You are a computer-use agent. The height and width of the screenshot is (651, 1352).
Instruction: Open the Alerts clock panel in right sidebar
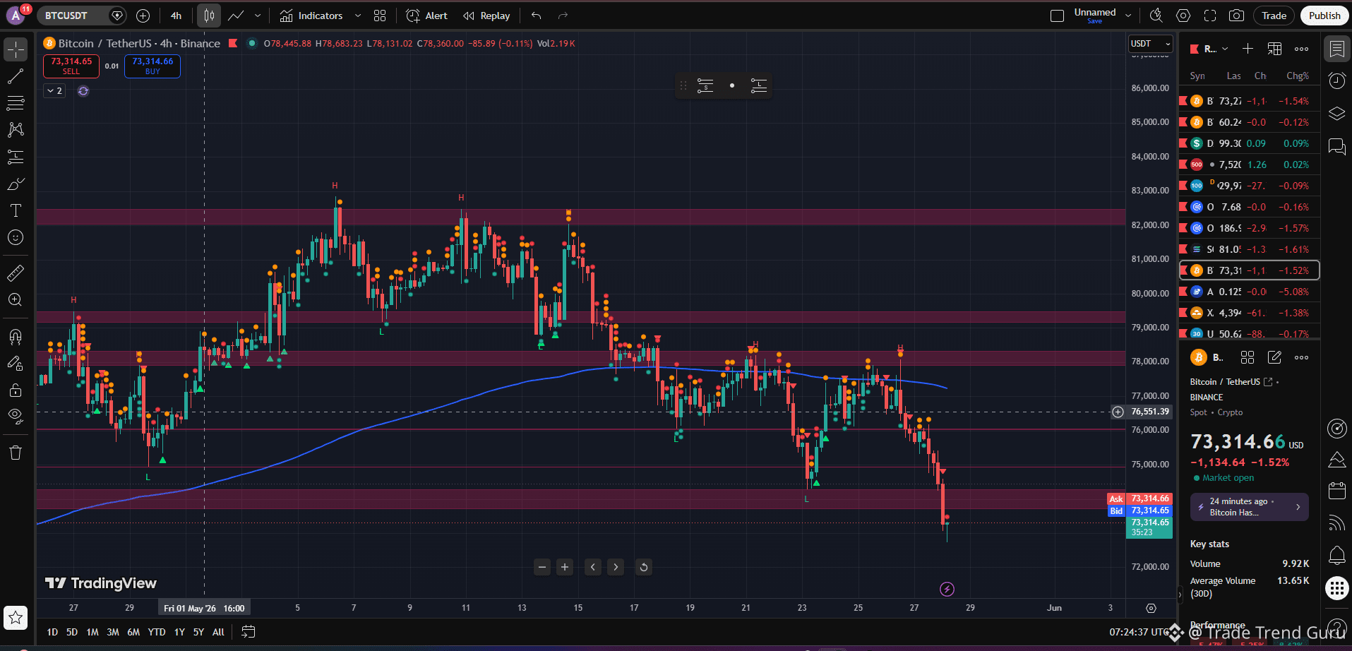tap(1336, 81)
